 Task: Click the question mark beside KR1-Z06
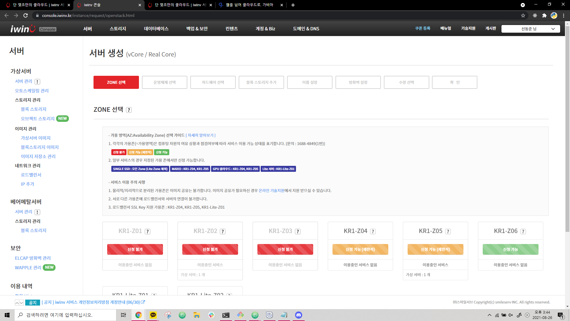523,232
